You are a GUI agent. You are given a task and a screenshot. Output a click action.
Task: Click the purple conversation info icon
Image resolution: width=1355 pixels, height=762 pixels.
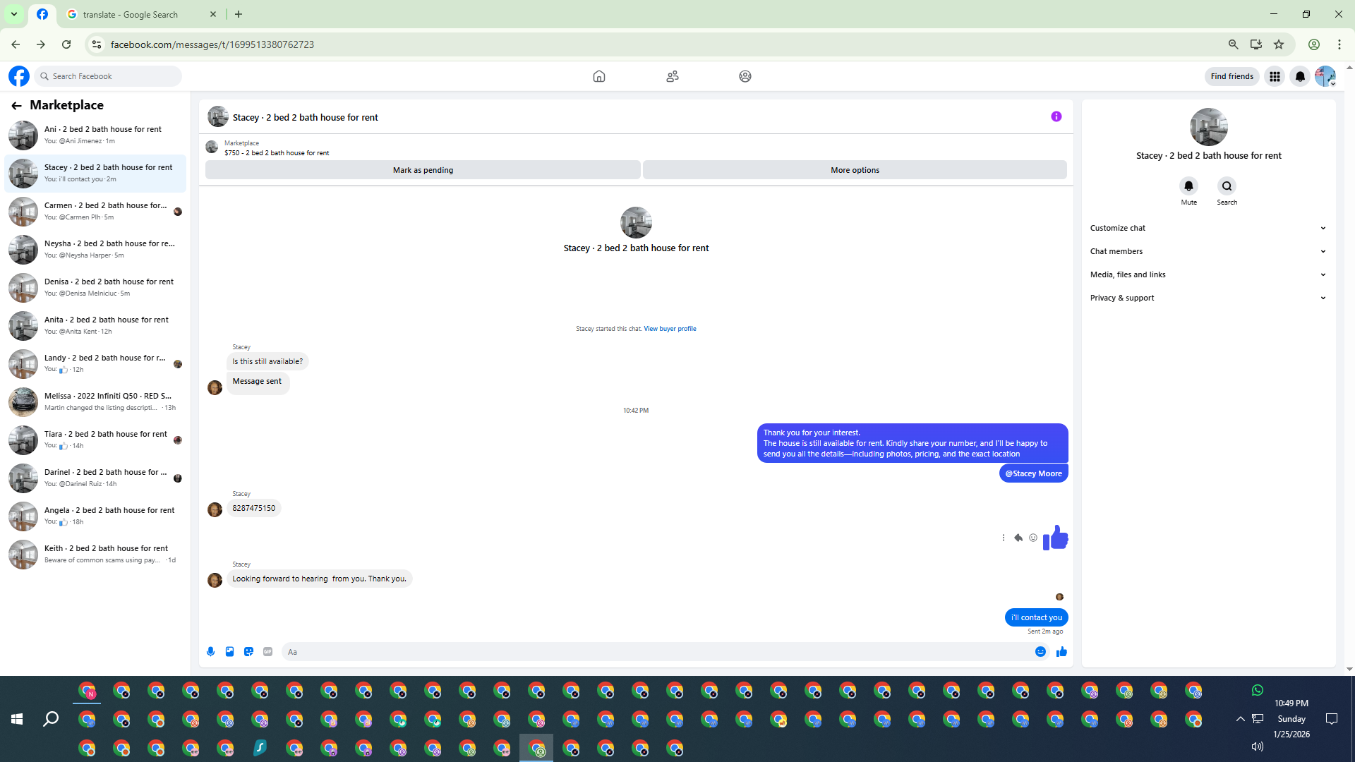point(1056,116)
